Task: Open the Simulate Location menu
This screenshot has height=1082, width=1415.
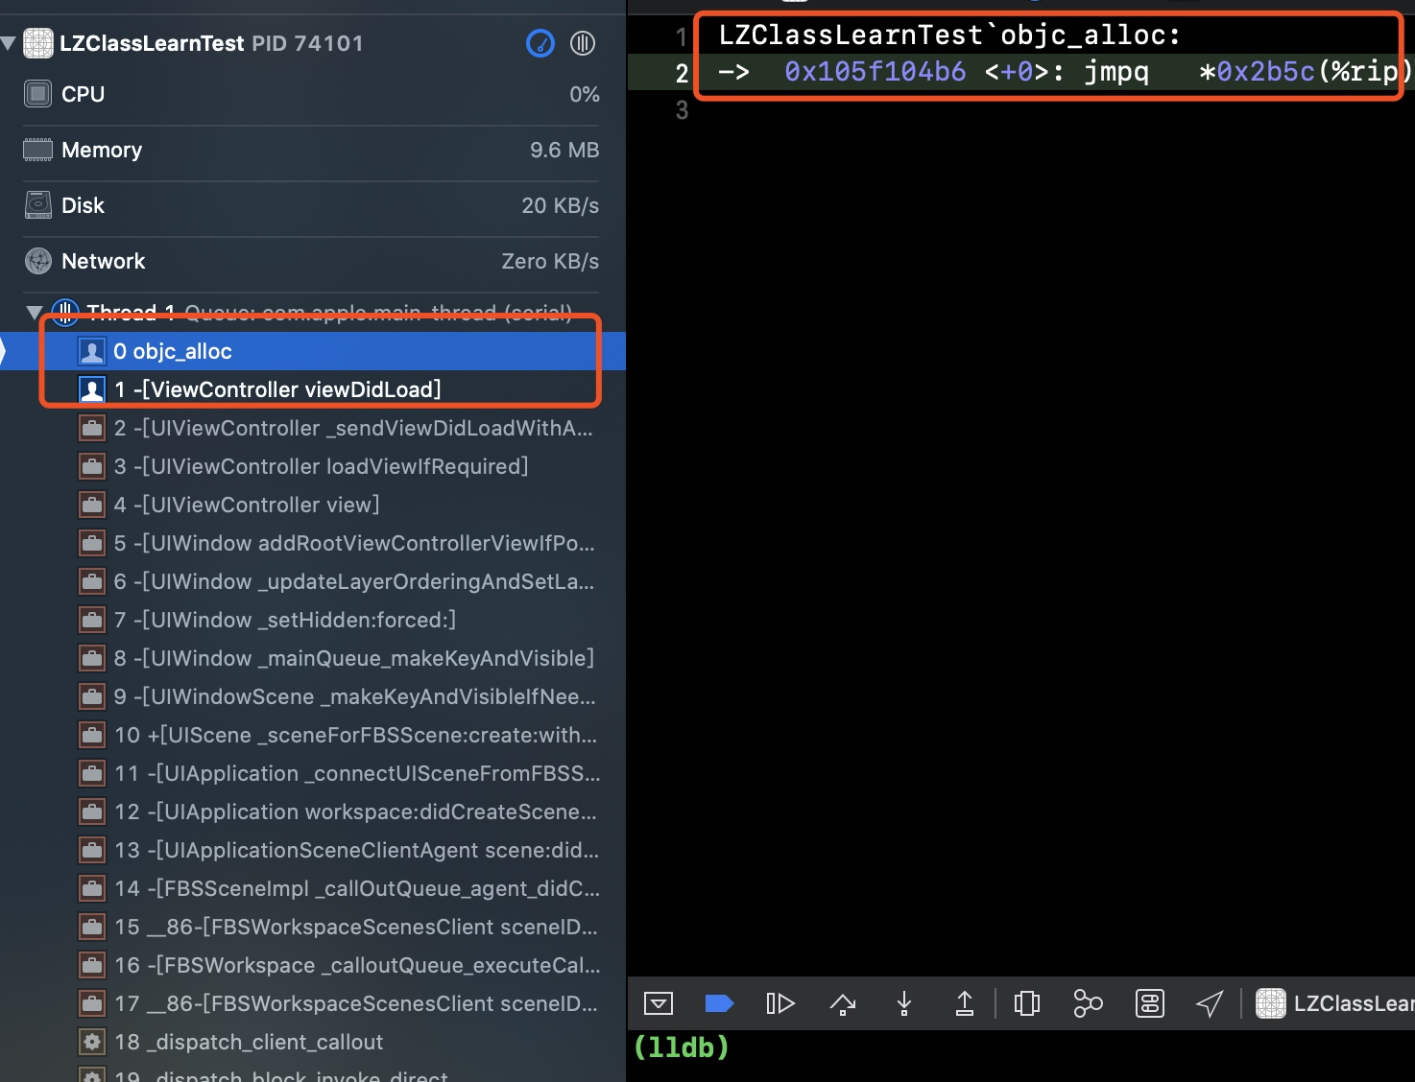Action: [1210, 1003]
